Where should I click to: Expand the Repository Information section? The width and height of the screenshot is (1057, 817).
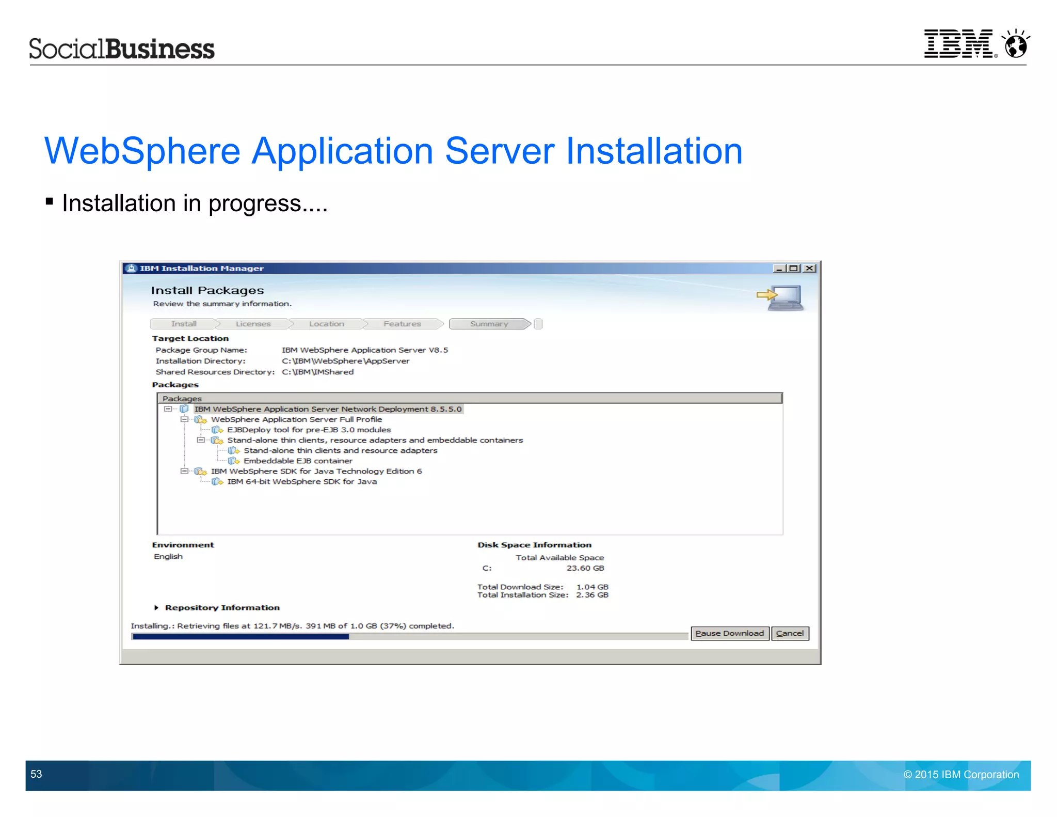click(156, 608)
